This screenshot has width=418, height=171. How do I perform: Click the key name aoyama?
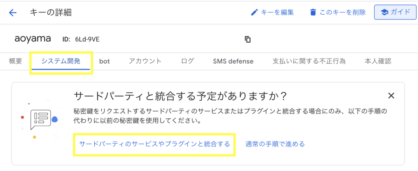(x=33, y=39)
